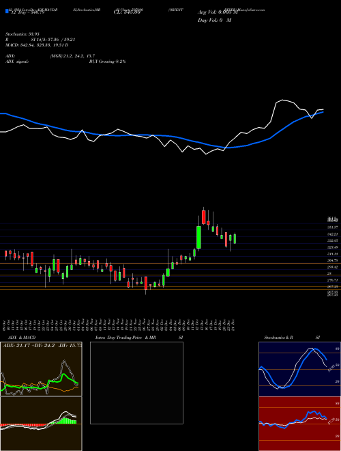Click the 'SI 14/3: 57.36 / 59.21' value

click(54, 40)
